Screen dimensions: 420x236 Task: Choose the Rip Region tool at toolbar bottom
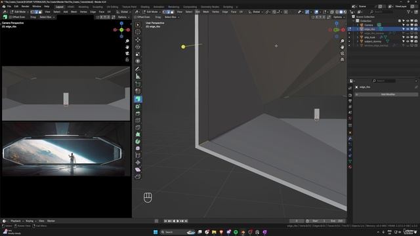138,176
